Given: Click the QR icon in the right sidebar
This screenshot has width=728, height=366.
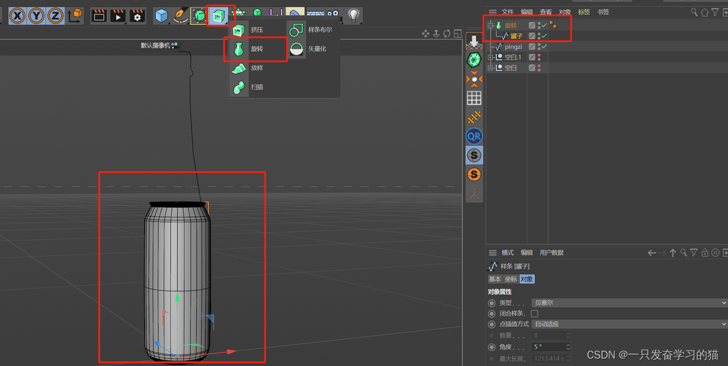Looking at the screenshot, I should coord(474,136).
